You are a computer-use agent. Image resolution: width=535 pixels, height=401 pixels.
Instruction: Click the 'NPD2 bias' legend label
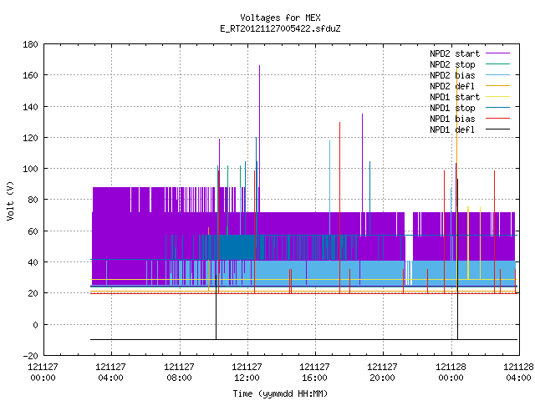452,75
